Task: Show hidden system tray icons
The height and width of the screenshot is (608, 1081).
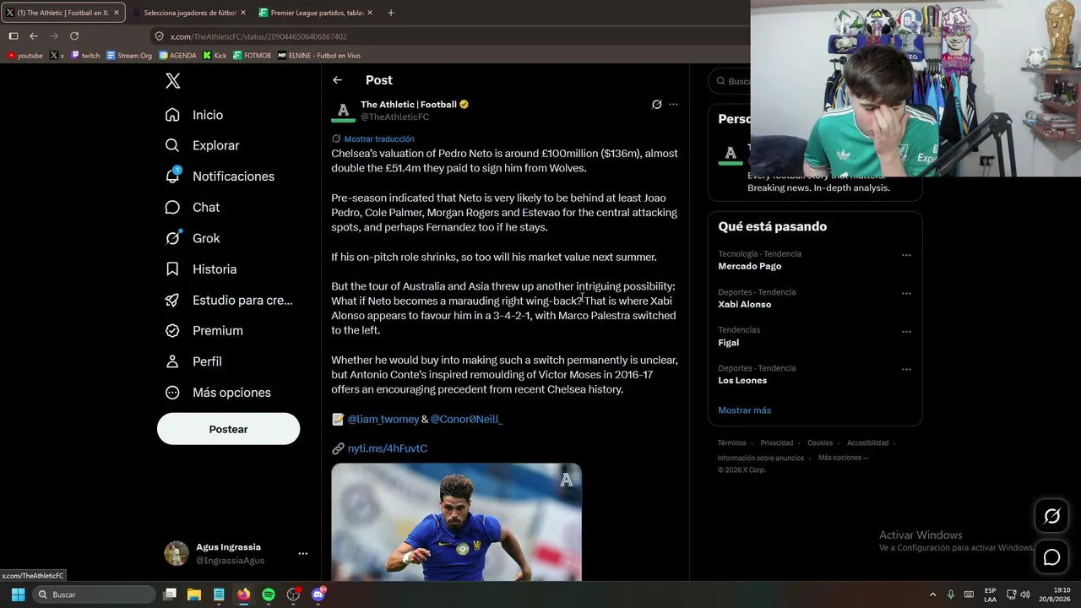Action: click(932, 594)
